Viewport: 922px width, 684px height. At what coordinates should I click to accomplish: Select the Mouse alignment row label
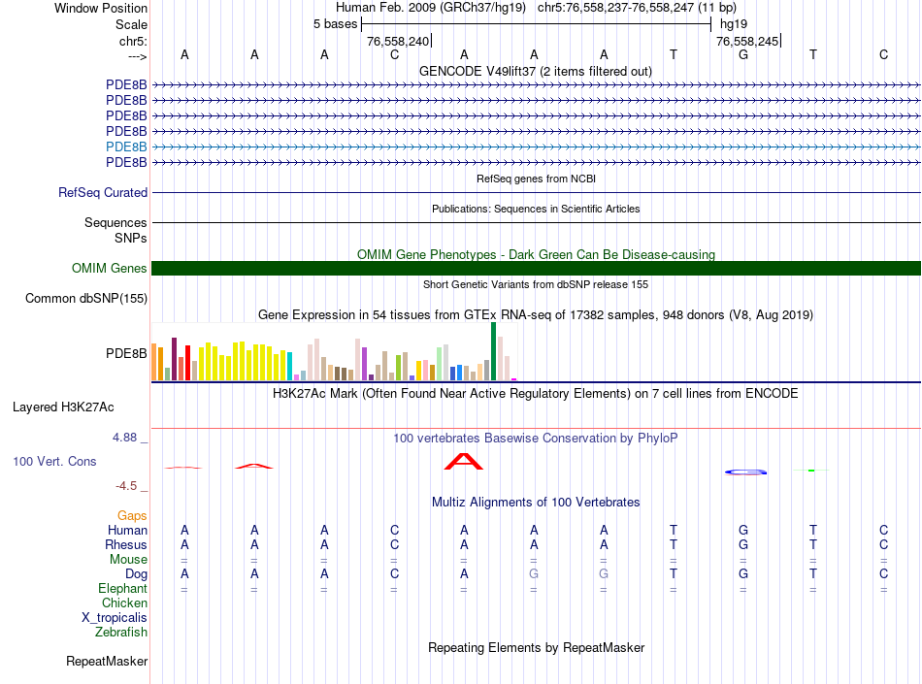coord(128,560)
